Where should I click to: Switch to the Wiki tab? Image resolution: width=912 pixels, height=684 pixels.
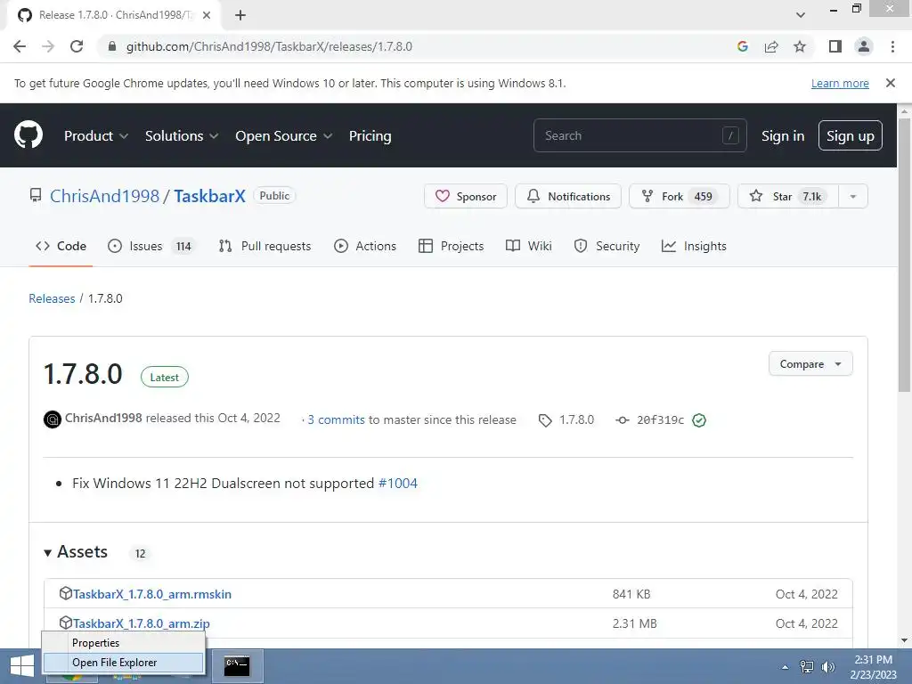(x=529, y=246)
